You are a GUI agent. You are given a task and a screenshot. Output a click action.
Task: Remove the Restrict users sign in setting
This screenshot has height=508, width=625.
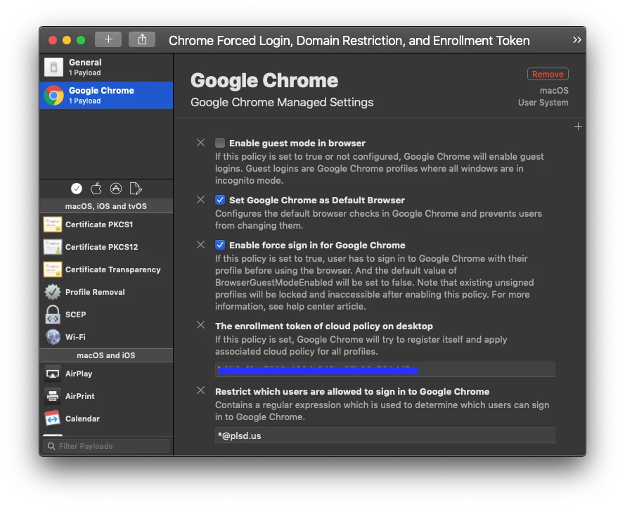201,390
